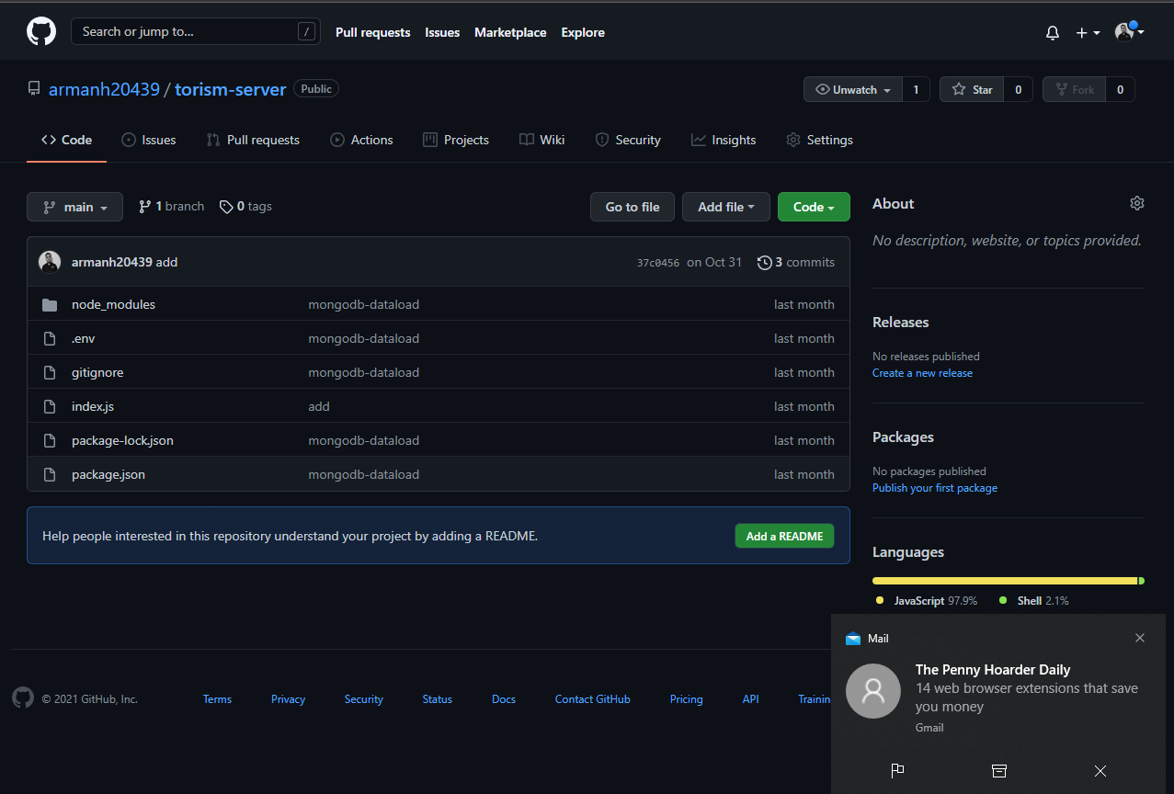
Task: Toggle Unwatch on this repository
Action: (852, 90)
